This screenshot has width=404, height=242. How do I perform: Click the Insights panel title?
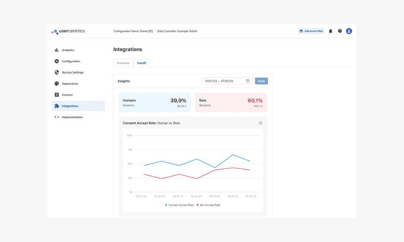coord(124,81)
